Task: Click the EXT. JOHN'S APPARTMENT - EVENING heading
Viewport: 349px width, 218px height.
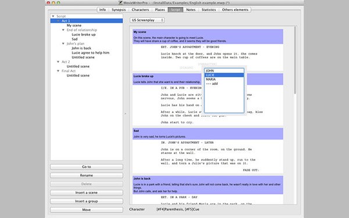Action: click(x=190, y=47)
